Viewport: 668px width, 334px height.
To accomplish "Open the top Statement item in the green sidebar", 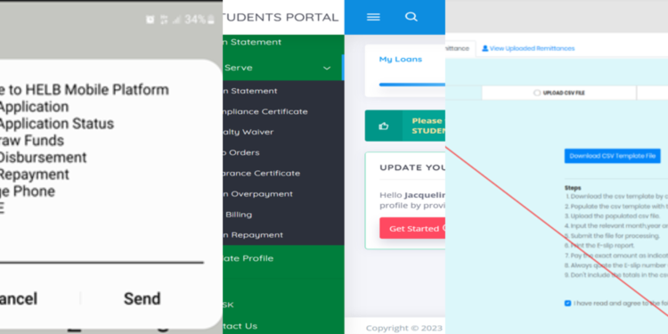I will tap(252, 42).
